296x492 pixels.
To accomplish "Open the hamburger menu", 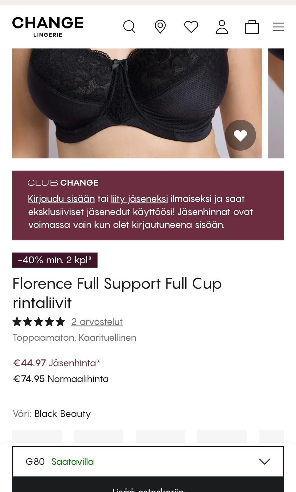I will point(278,27).
